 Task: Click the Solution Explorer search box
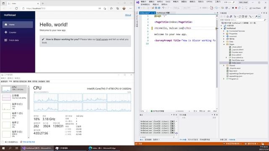point(243,20)
